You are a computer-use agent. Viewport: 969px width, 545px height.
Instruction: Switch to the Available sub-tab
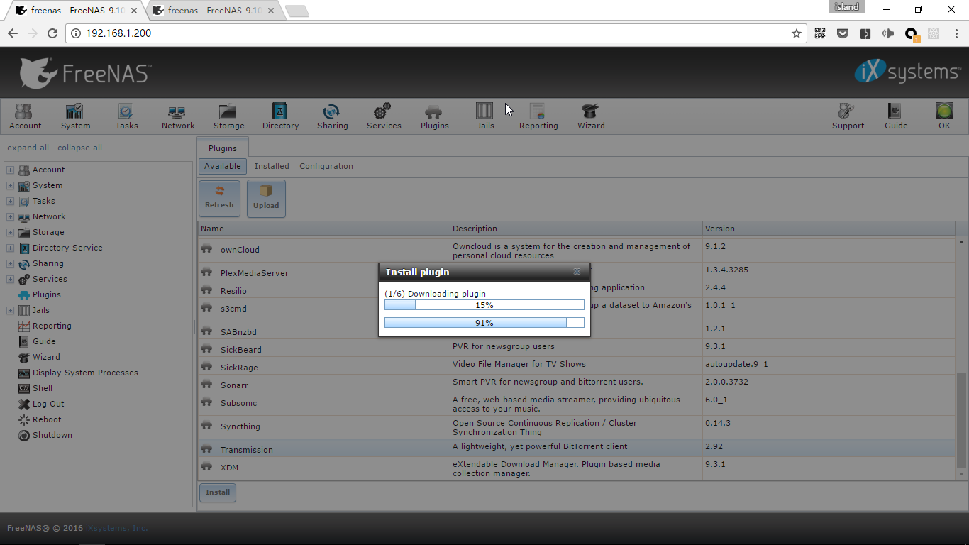click(223, 166)
